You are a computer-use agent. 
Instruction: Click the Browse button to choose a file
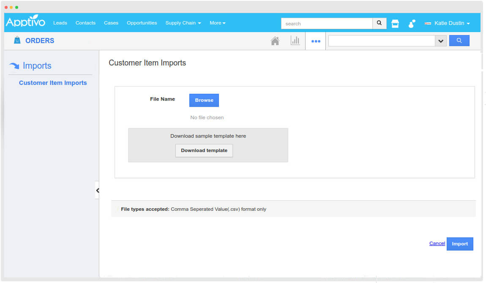204,100
